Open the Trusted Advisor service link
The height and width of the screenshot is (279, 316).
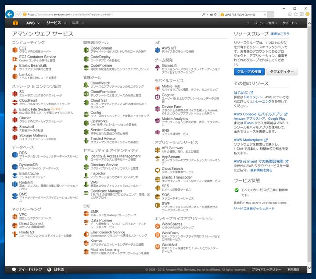pyautogui.click(x=103, y=138)
